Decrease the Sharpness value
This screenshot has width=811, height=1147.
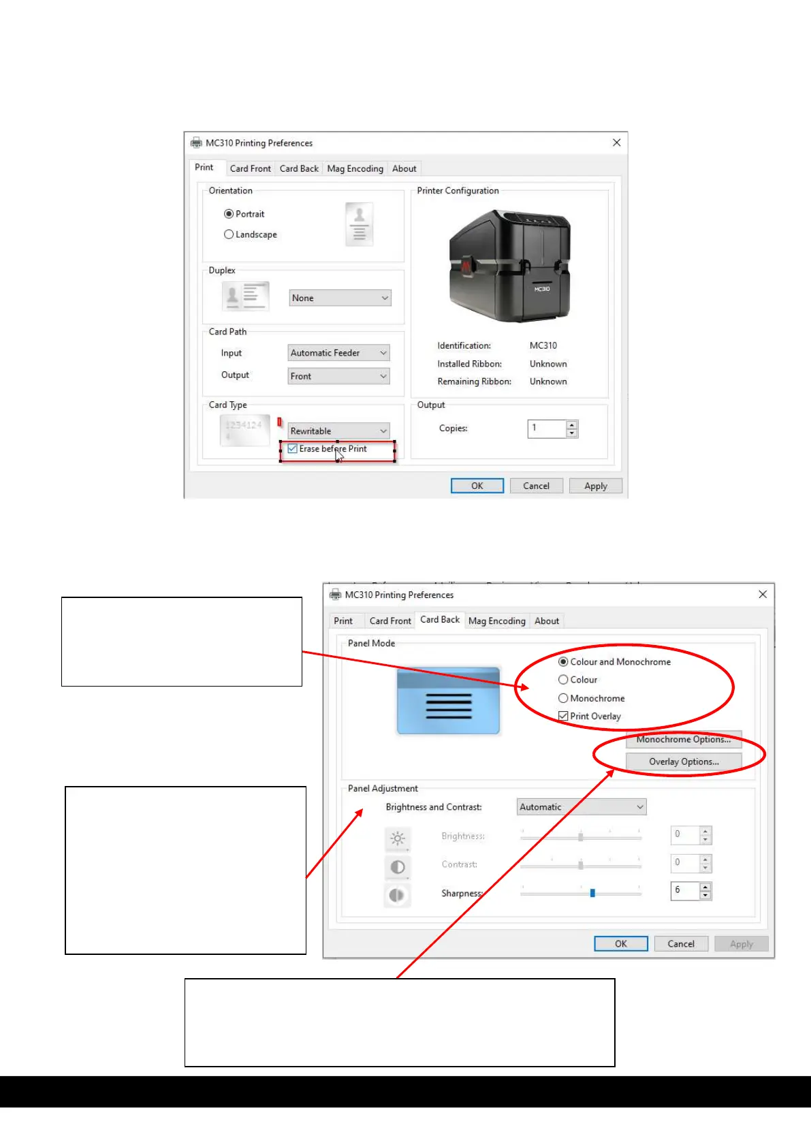pyautogui.click(x=705, y=895)
